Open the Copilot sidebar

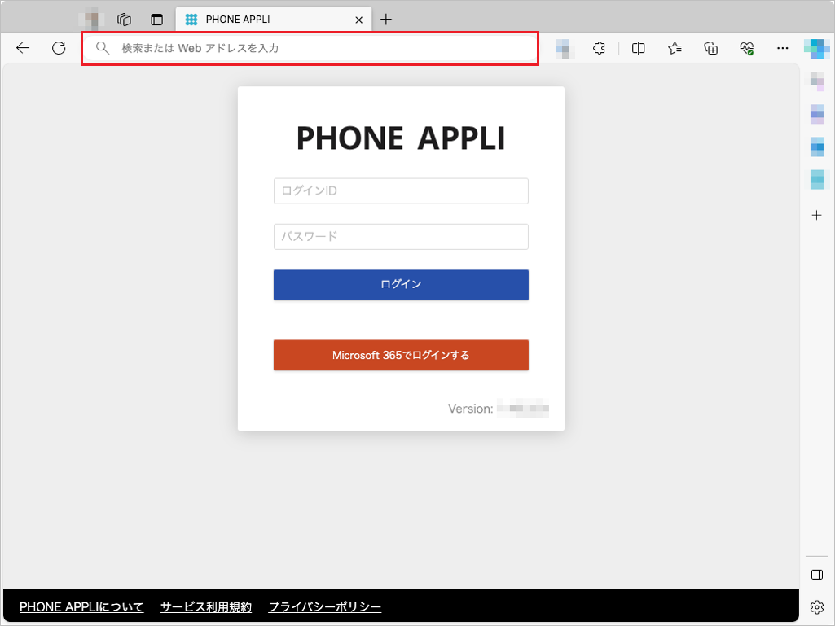[x=816, y=48]
